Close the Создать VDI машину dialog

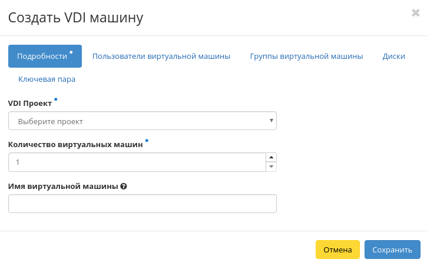coord(415,13)
